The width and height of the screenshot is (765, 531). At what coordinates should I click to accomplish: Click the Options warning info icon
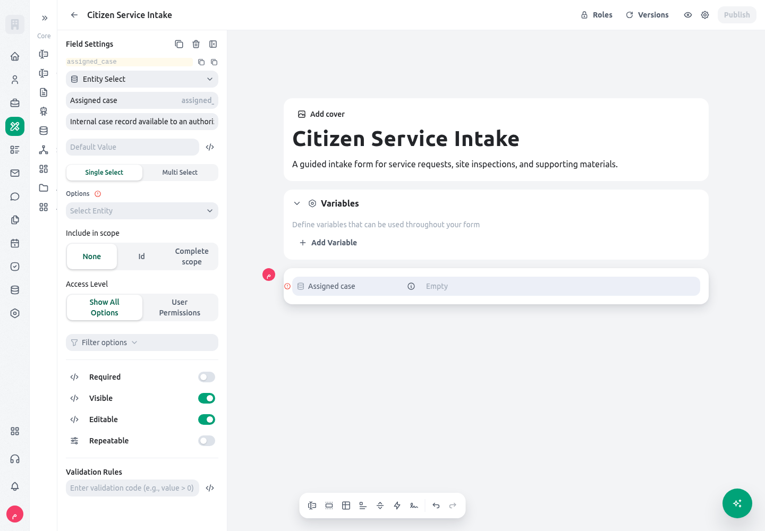[98, 194]
